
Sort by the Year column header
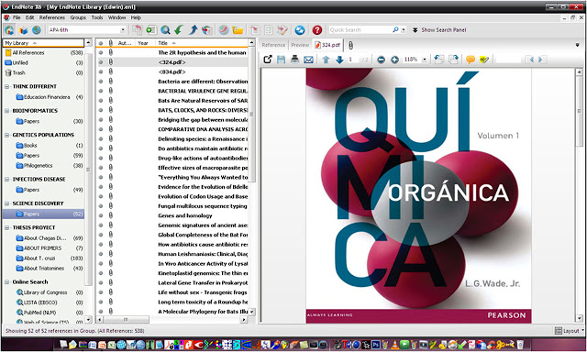145,43
